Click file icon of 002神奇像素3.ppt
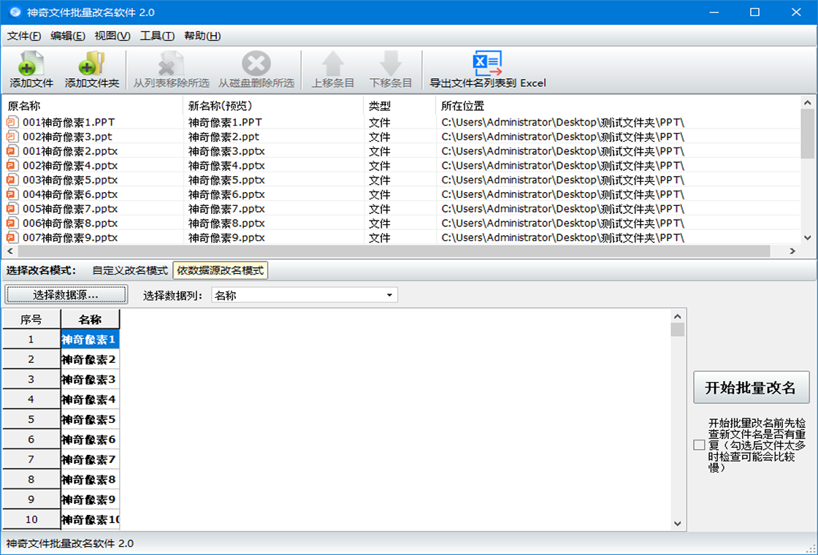Image resolution: width=818 pixels, height=555 pixels. click(x=12, y=137)
